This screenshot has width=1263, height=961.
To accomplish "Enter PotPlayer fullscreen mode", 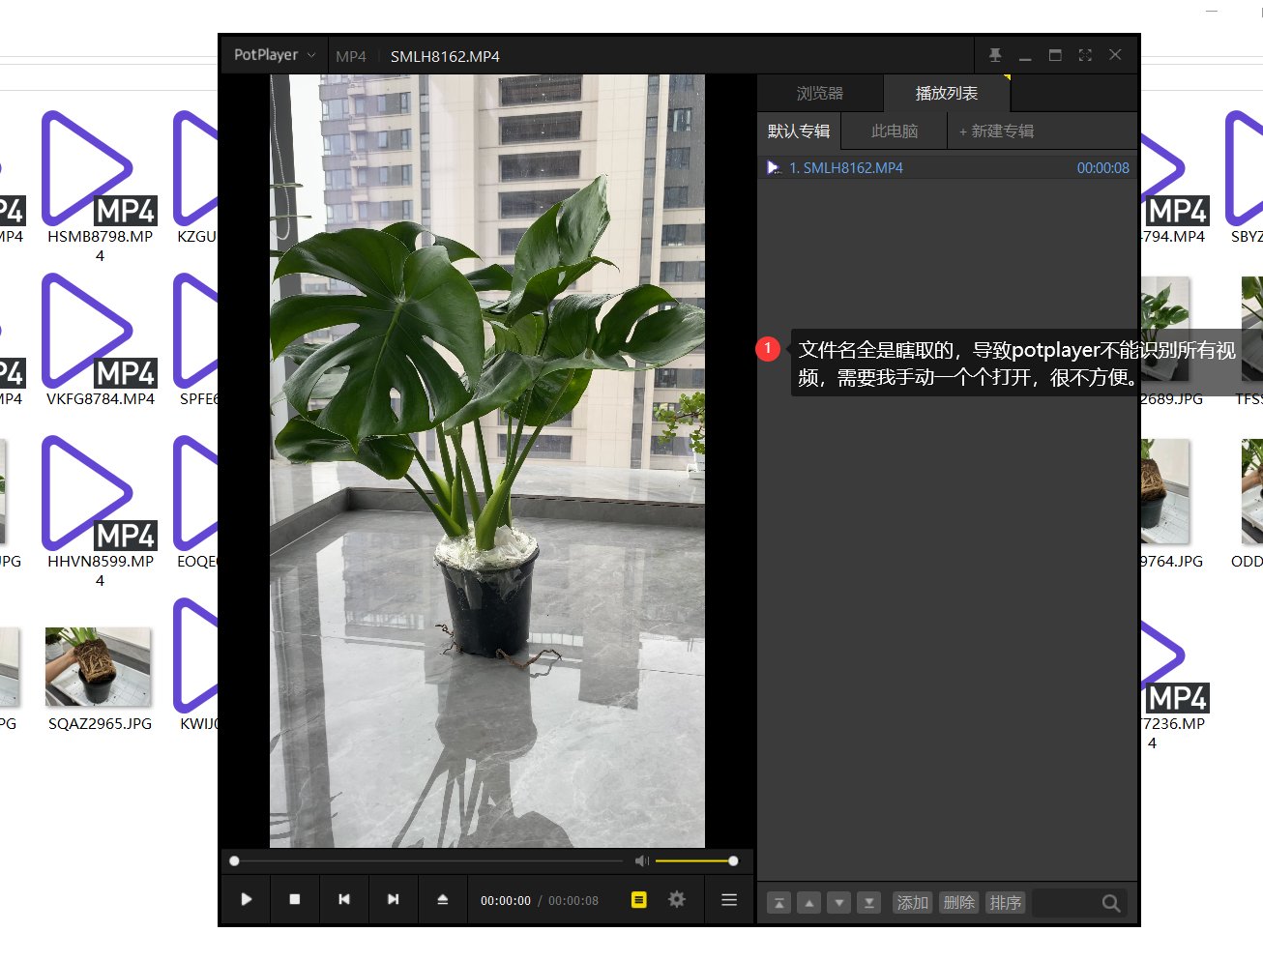I will pyautogui.click(x=1085, y=55).
